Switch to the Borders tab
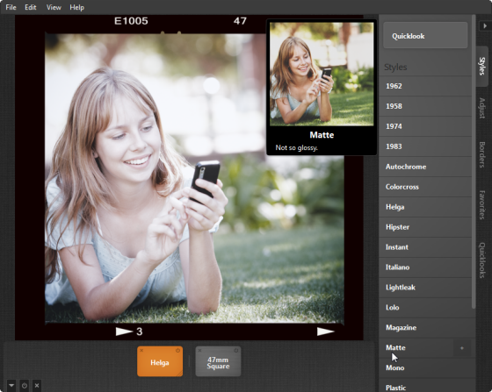Screen dimensions: 492x392 tap(482, 154)
